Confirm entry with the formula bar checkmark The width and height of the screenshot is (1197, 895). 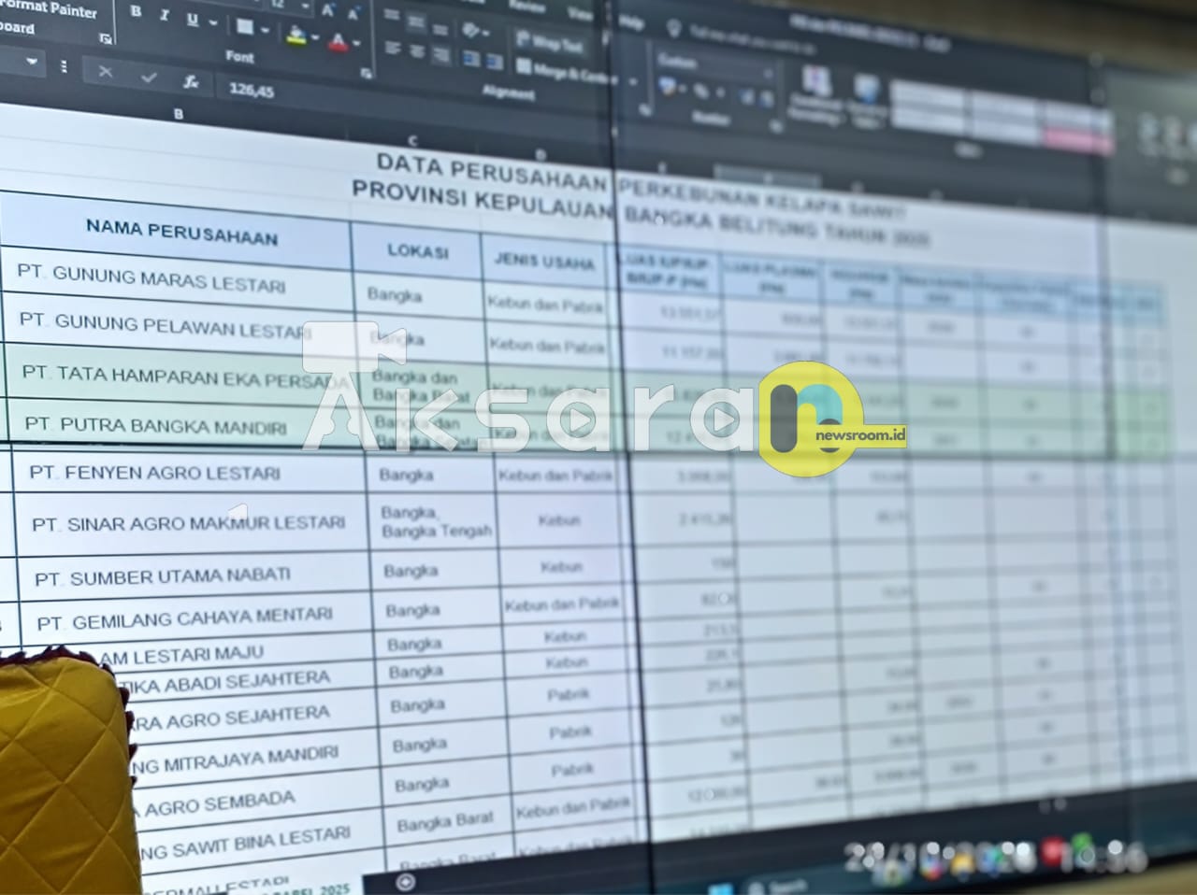(148, 78)
